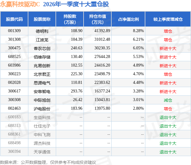Click stock code 001309
This screenshot has height=165, width=191.
click(x=14, y=31)
